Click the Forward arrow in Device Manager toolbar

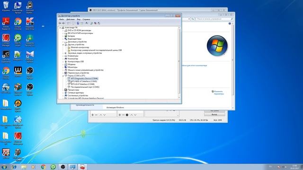tap(63, 23)
